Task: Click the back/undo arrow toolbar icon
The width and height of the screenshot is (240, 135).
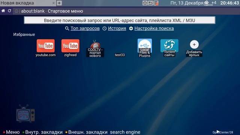Action: pos(150,3)
